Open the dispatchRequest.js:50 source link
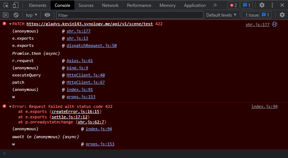 (x=91, y=46)
